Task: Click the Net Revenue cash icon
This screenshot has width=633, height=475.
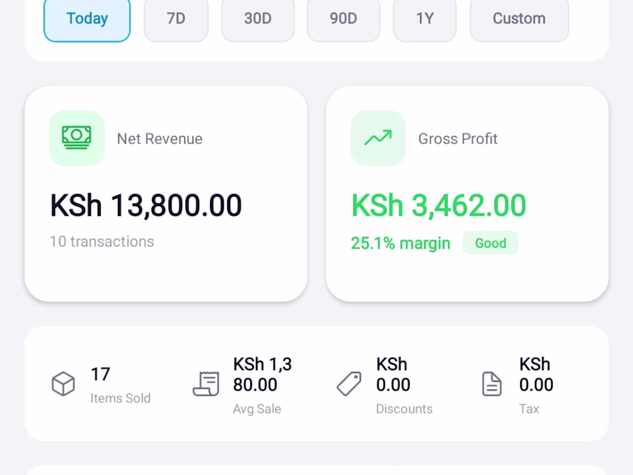Action: [x=77, y=138]
